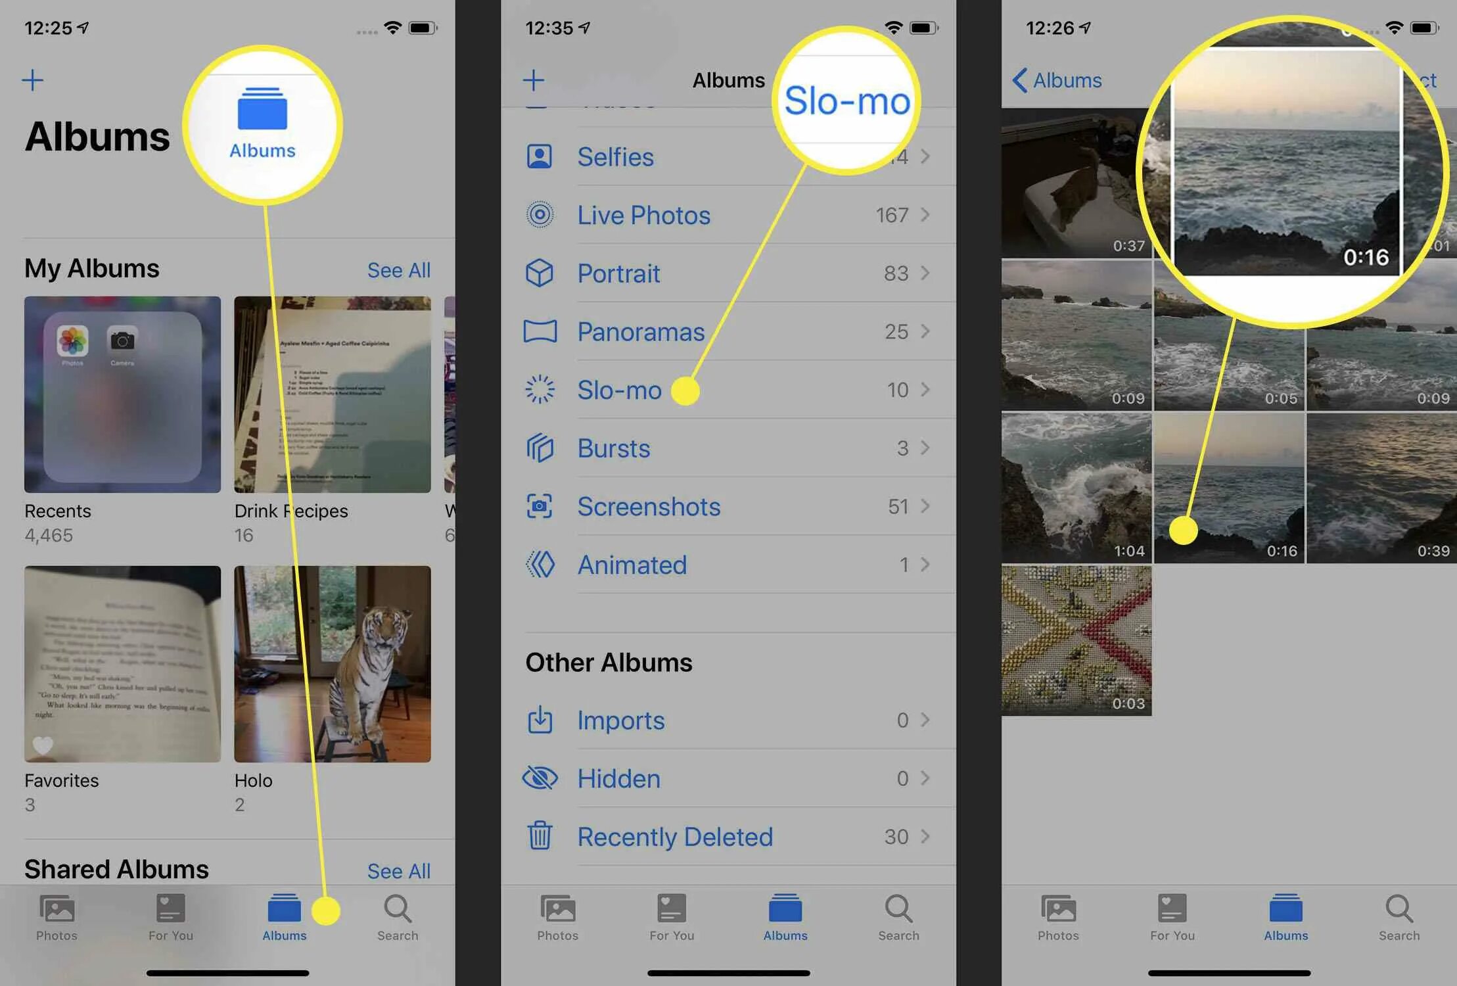Image resolution: width=1457 pixels, height=986 pixels.
Task: Tap the Slo-mo album category icon
Action: pyautogui.click(x=541, y=388)
